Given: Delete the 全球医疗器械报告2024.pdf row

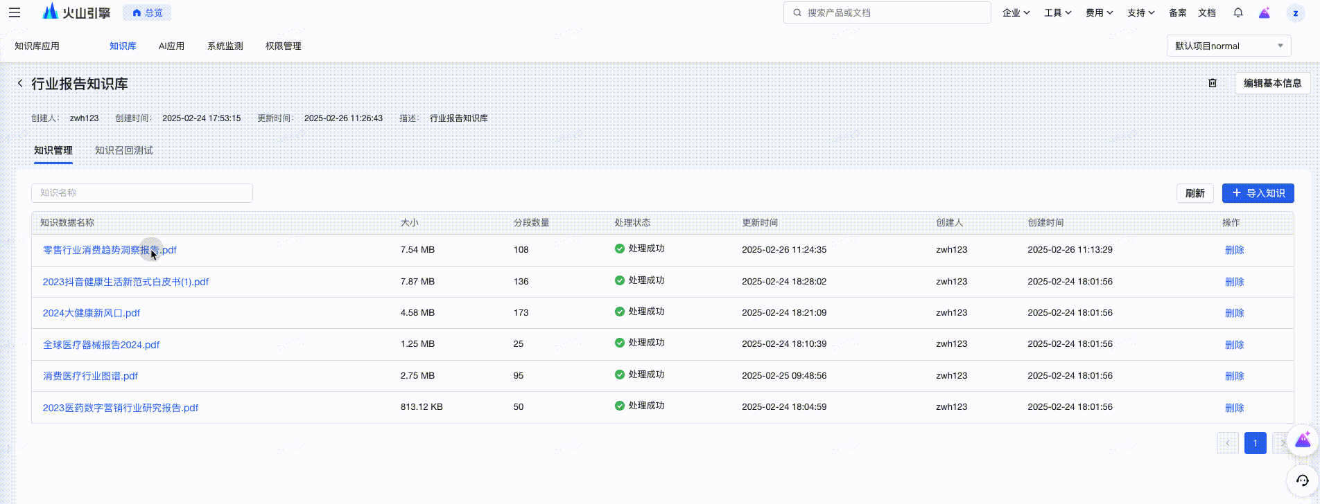Looking at the screenshot, I should [x=1234, y=345].
